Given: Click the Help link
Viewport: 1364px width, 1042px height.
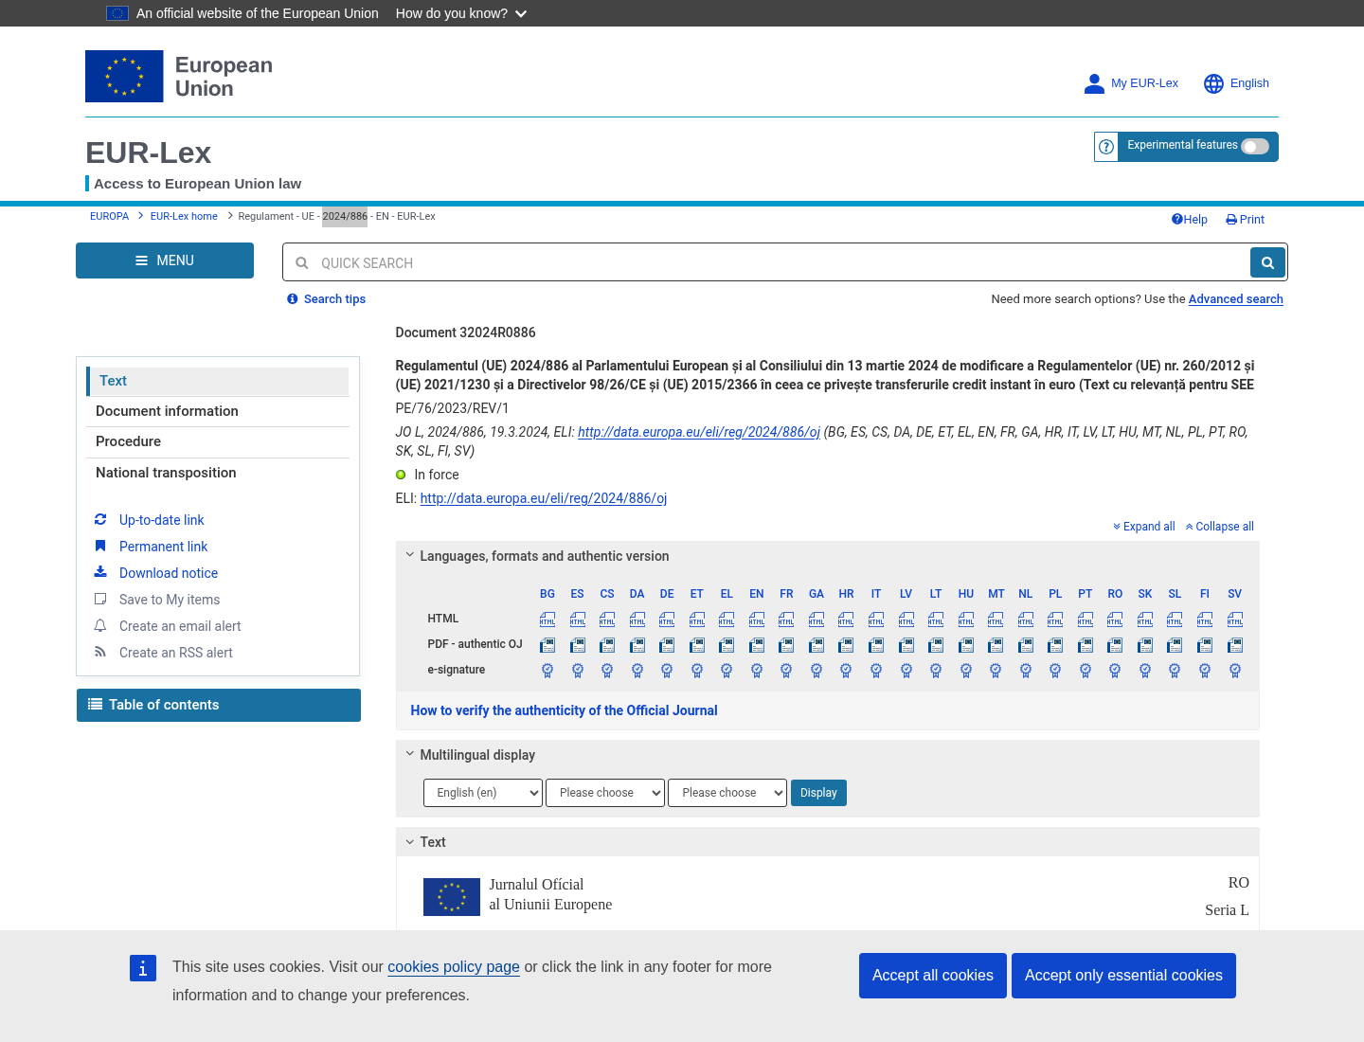Looking at the screenshot, I should pyautogui.click(x=1190, y=220).
